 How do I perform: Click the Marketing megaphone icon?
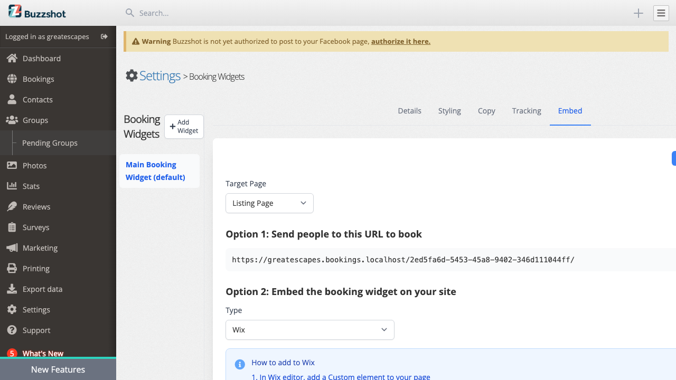click(13, 248)
